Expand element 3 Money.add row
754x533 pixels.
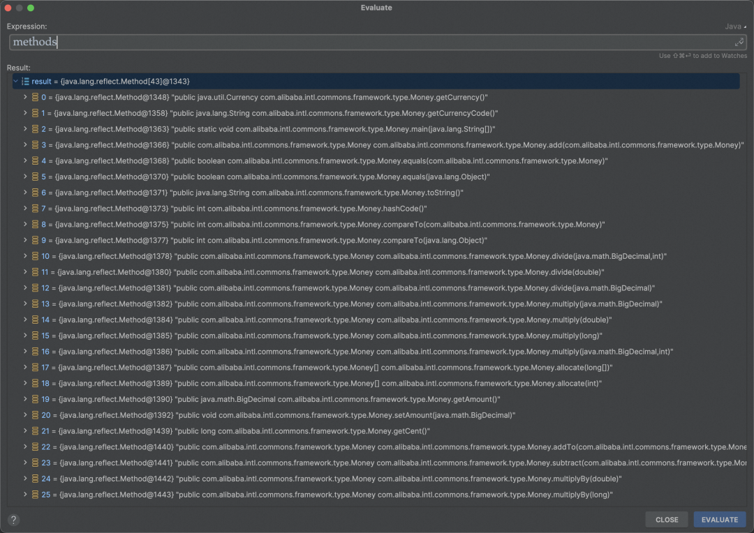point(25,144)
